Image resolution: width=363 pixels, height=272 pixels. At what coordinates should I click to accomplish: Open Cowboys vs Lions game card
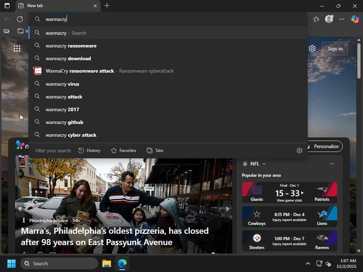[289, 217]
